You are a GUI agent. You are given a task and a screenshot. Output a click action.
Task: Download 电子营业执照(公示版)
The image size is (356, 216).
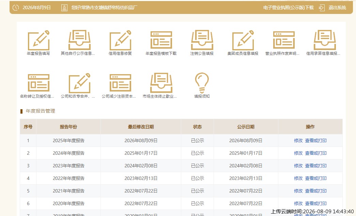(x=288, y=8)
